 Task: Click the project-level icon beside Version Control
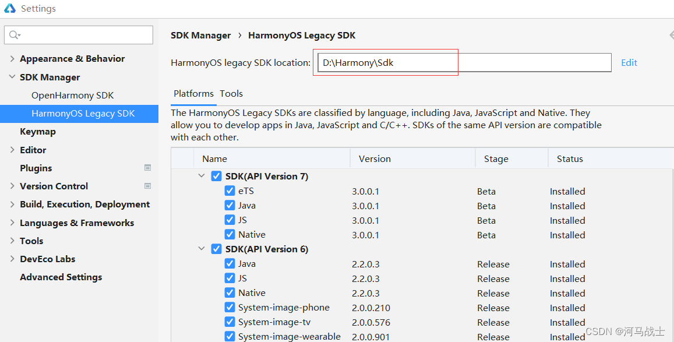click(149, 186)
